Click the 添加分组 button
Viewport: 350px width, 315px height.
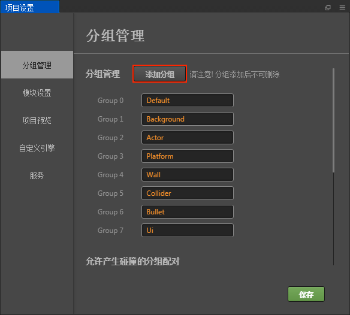tap(159, 74)
